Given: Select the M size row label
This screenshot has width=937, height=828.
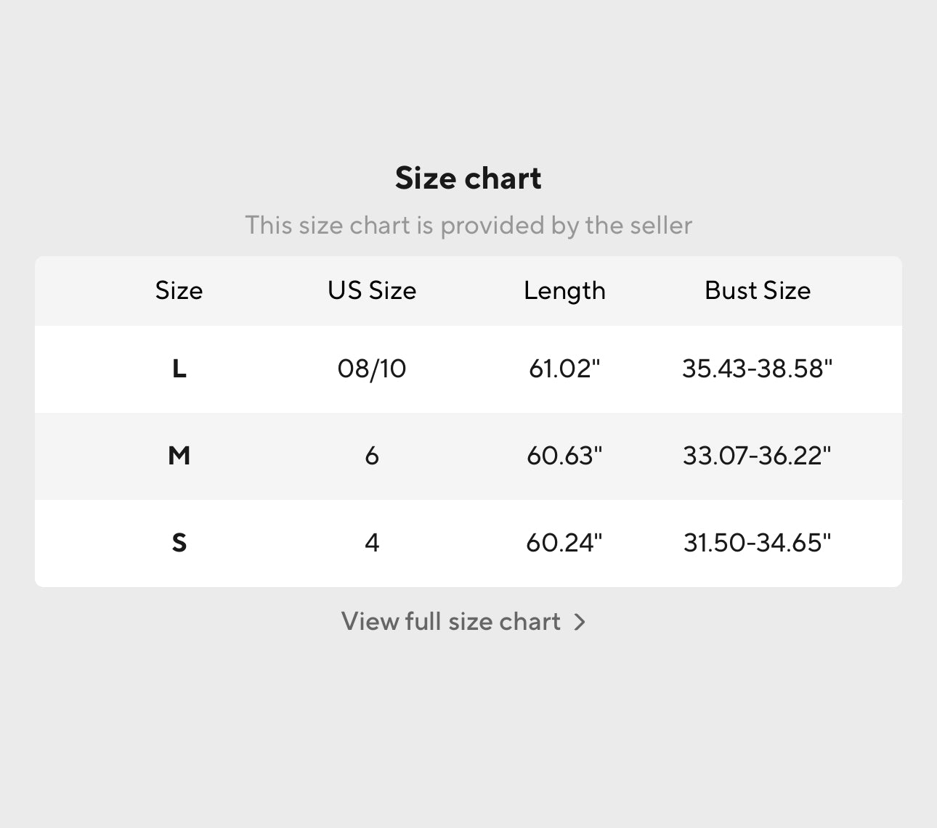Looking at the screenshot, I should tap(179, 456).
